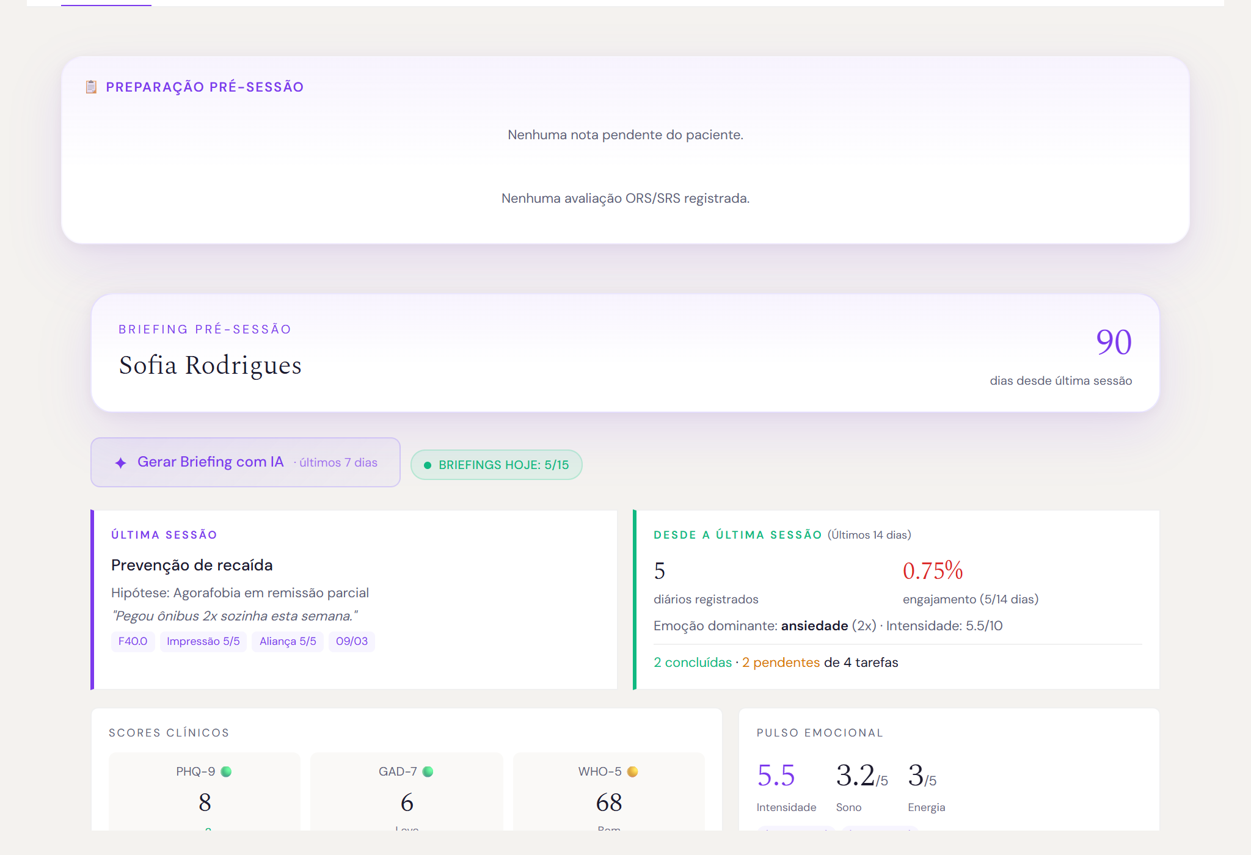Generate the AI briefing with Gerar Briefing com IA
Screen dimensions: 1251x855
(x=246, y=462)
